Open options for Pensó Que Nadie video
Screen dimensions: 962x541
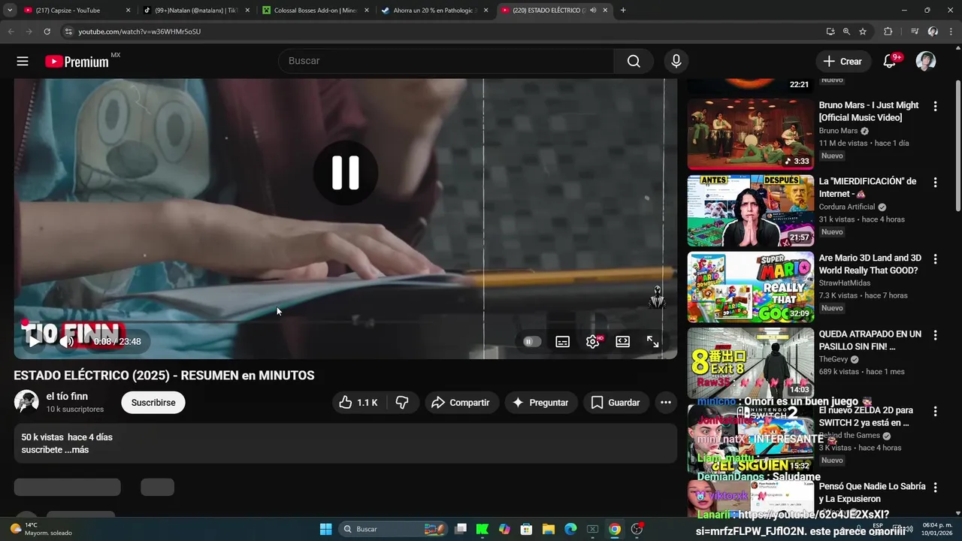[935, 488]
